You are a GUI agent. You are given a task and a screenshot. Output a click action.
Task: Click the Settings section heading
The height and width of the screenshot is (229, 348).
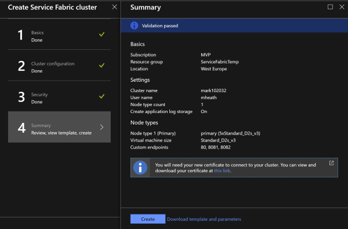pyautogui.click(x=140, y=80)
